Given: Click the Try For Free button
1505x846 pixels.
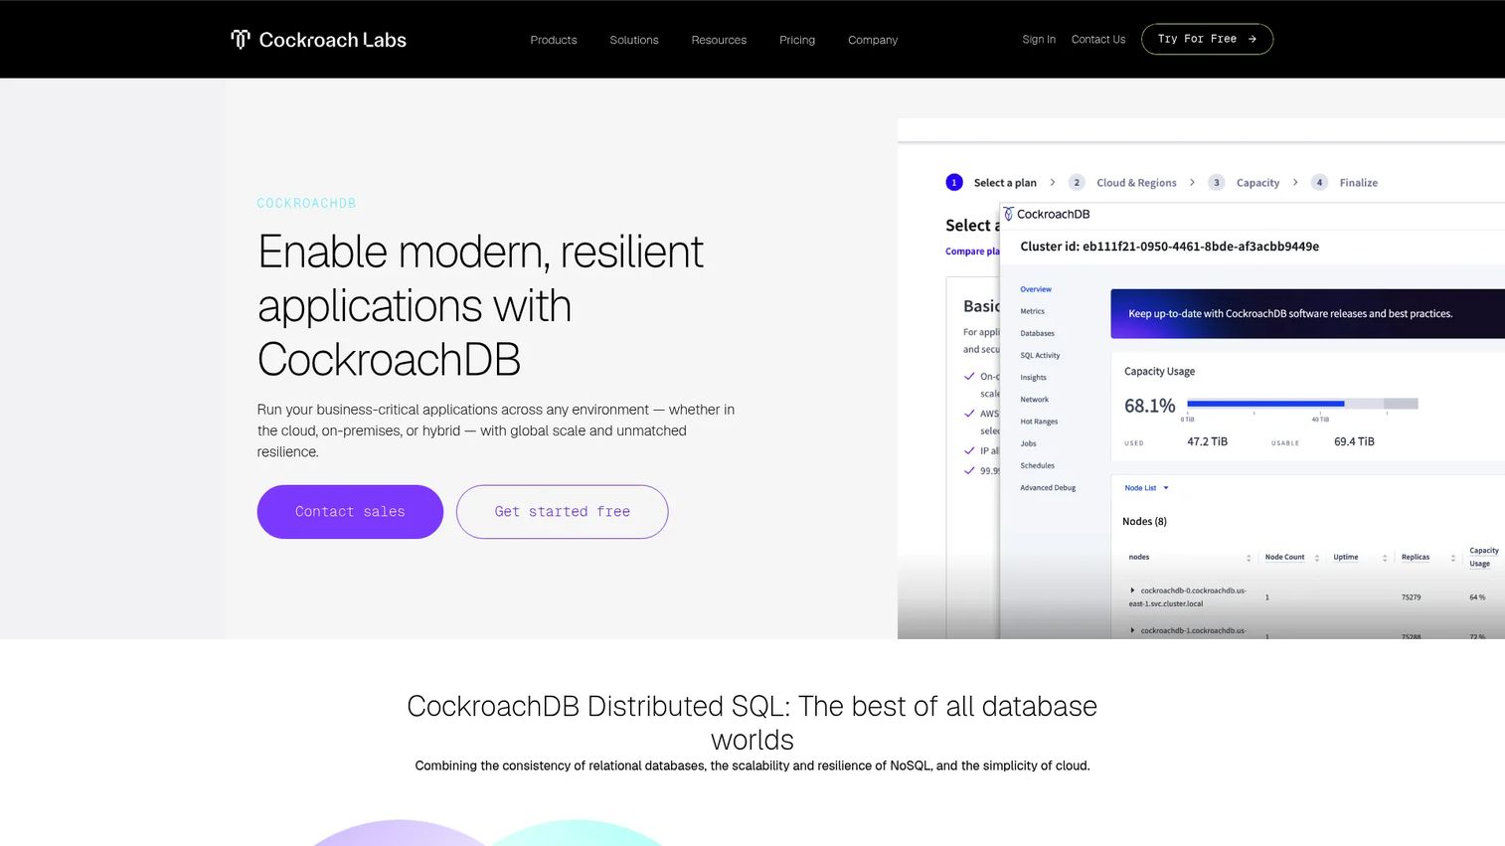Looking at the screenshot, I should coord(1207,39).
